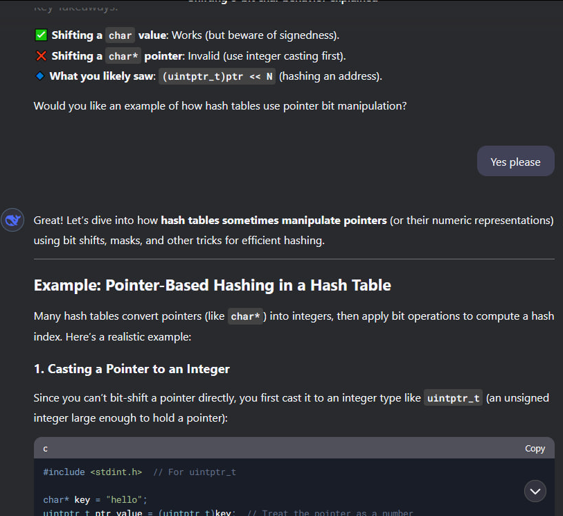Click the "char" inline code in first takeaway
Image resolution: width=563 pixels, height=516 pixels.
(x=120, y=35)
